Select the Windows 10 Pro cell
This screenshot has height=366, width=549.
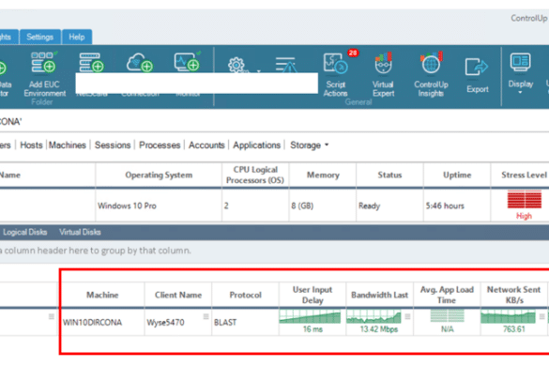tap(159, 206)
